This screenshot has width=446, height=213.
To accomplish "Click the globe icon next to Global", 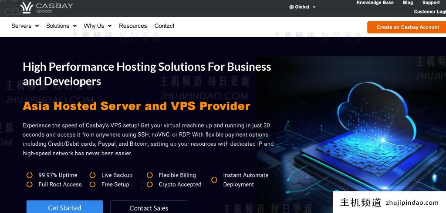I will coord(291,7).
